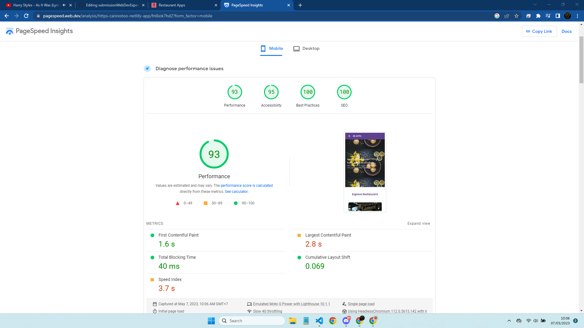
Task: Click the Total Blocking Time metric label
Action: 177,257
